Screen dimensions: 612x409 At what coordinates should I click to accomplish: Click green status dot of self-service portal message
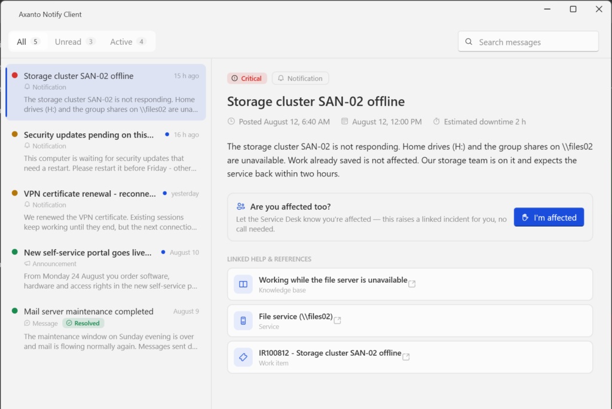[15, 252]
